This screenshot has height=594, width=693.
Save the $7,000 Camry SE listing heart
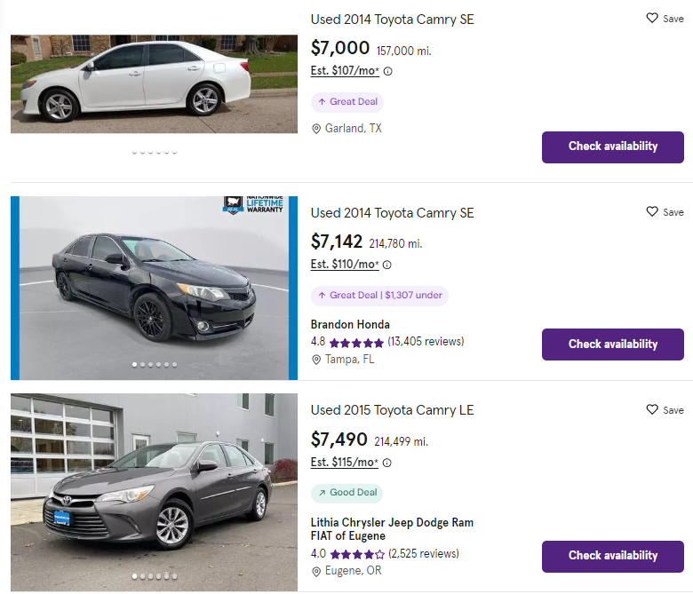[652, 18]
